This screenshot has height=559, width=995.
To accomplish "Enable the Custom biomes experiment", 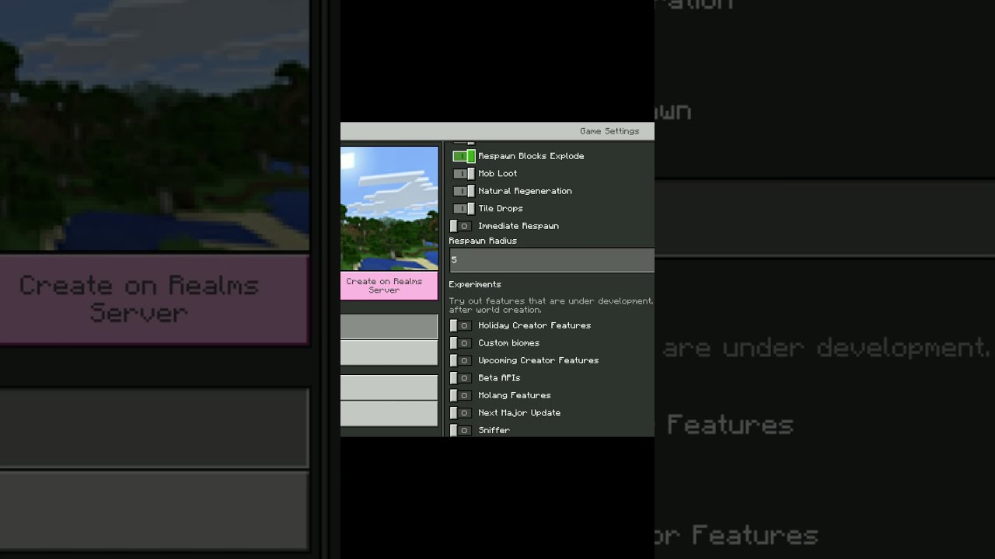I will pyautogui.click(x=461, y=343).
